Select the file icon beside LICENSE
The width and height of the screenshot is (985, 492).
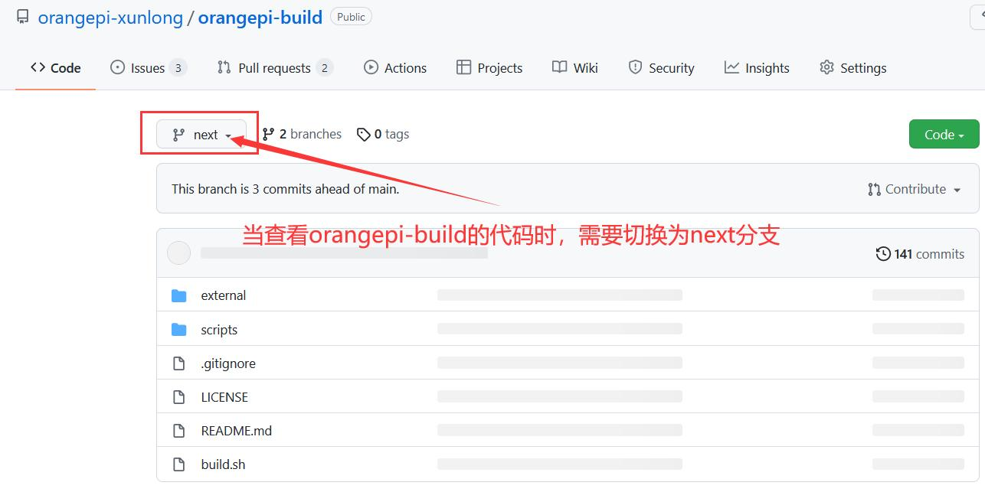tap(178, 396)
